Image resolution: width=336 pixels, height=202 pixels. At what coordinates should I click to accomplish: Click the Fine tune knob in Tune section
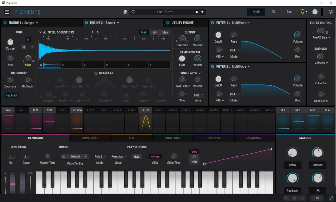click(x=10, y=58)
